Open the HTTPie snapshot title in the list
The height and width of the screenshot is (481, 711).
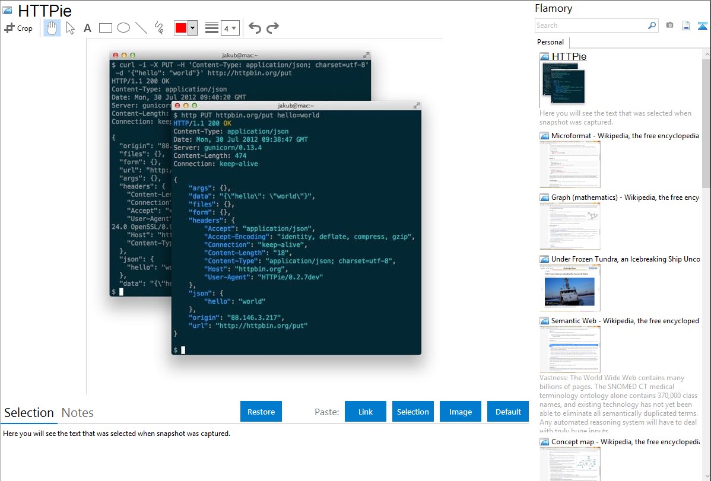[569, 56]
